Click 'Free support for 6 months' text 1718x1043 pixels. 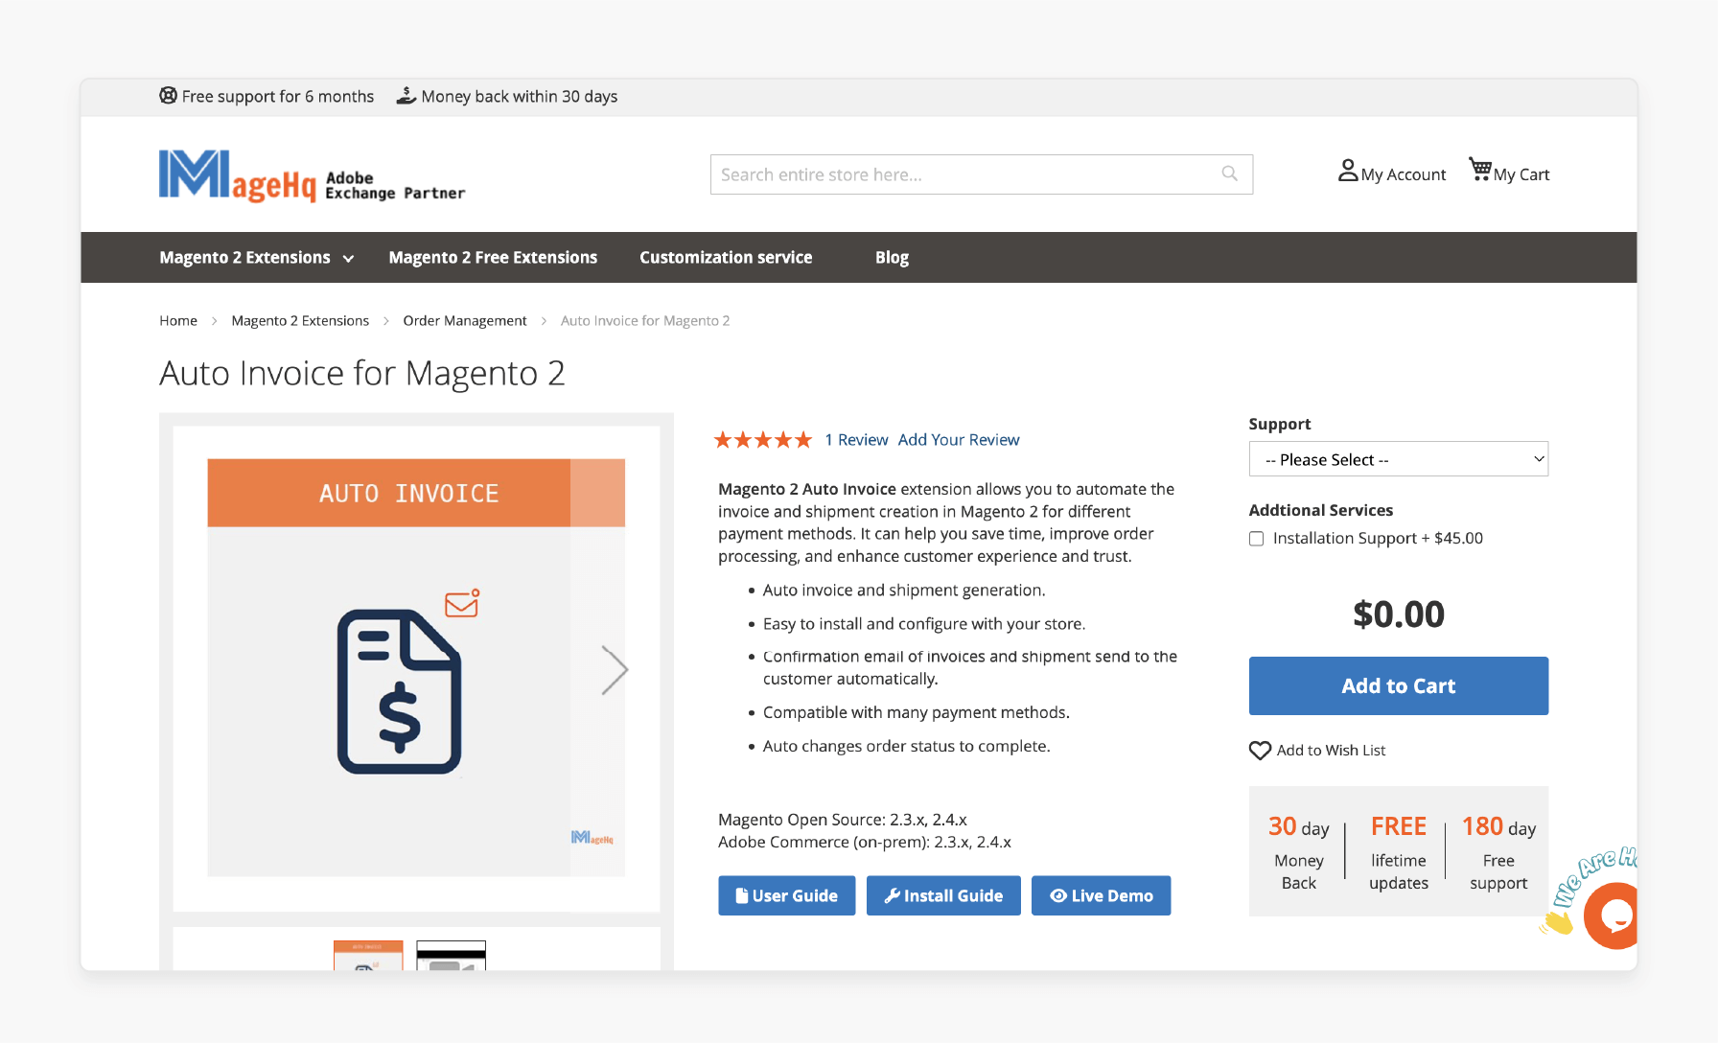(278, 97)
